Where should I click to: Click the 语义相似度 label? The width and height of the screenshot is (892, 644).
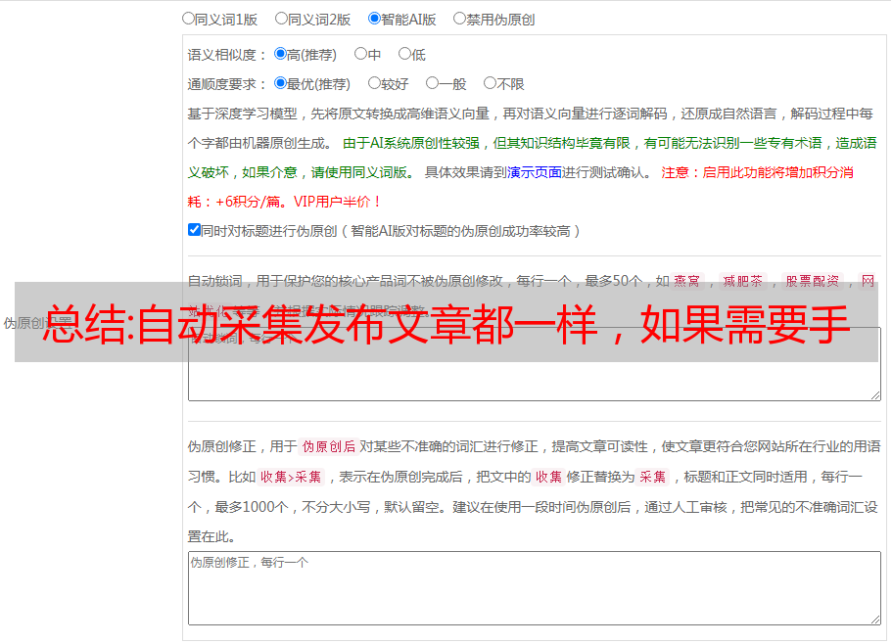click(227, 55)
